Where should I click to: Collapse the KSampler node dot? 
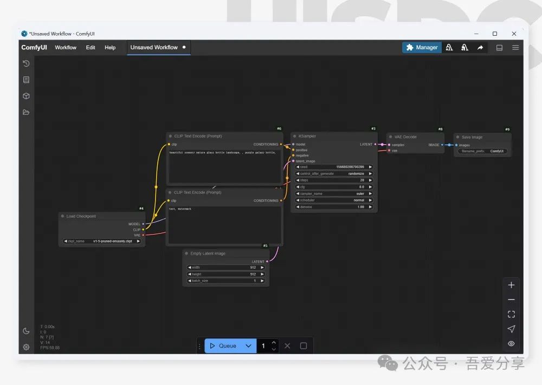(294, 136)
